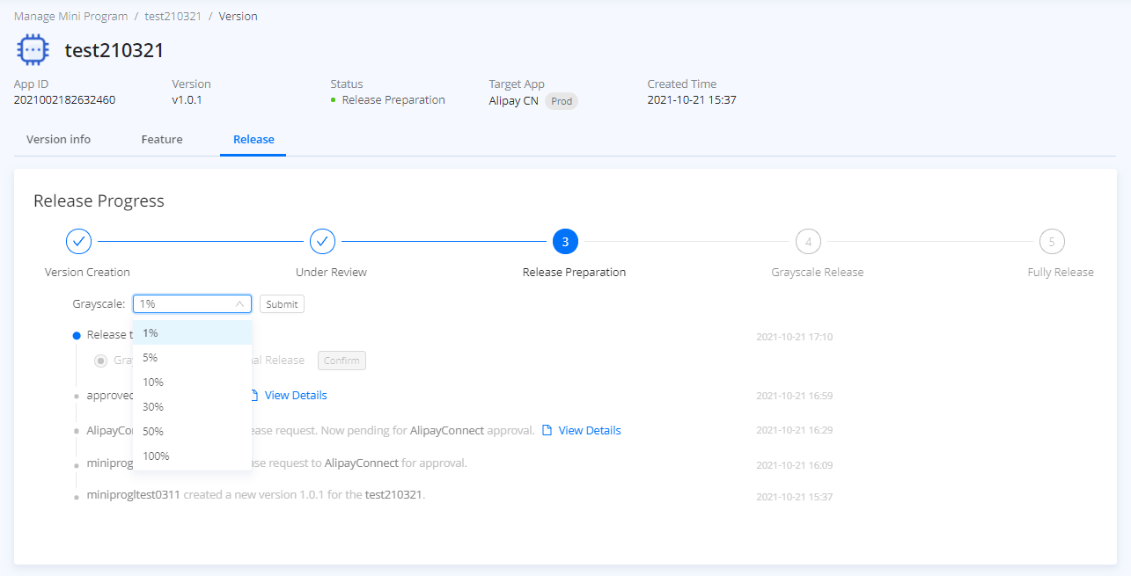Select the Grayscale release radio button

(101, 361)
